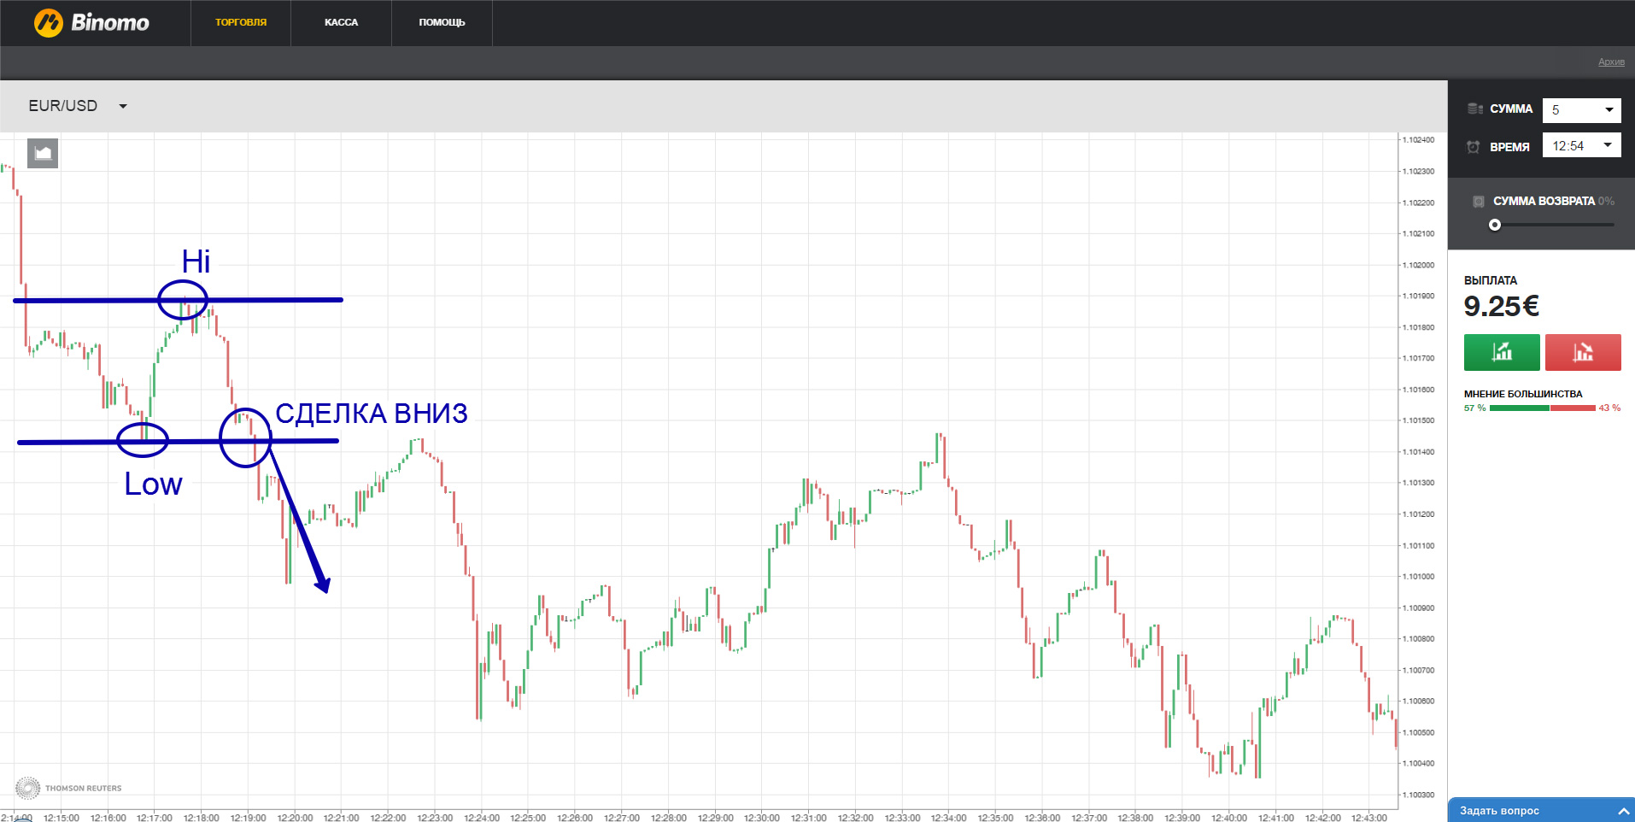Click the Binomo brand name text

click(x=110, y=23)
